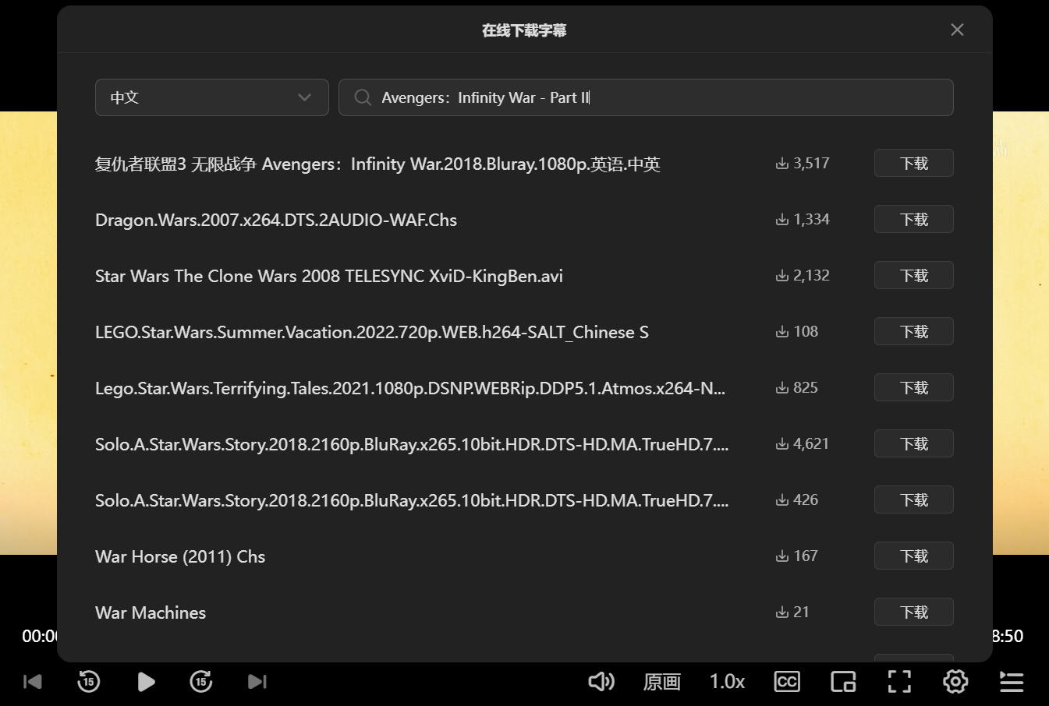
Task: Select LEGO.Star.Wars.Summer.Vacation.2022 title
Action: [x=372, y=332]
